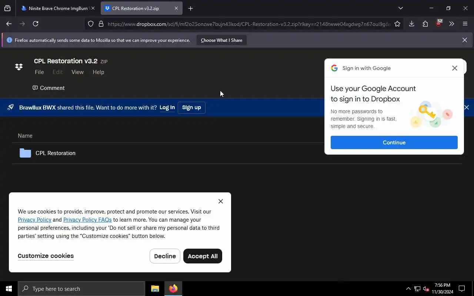Open the extensions puzzle icon
The height and width of the screenshot is (296, 474).
click(425, 24)
